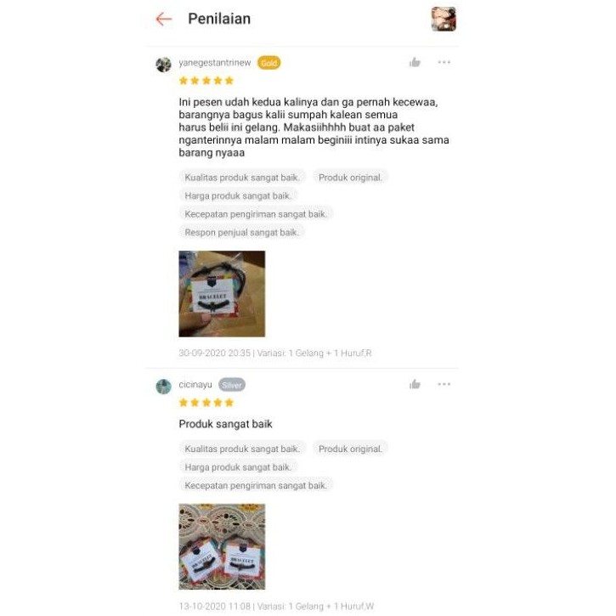Open username yanegestantrinew

(x=214, y=63)
